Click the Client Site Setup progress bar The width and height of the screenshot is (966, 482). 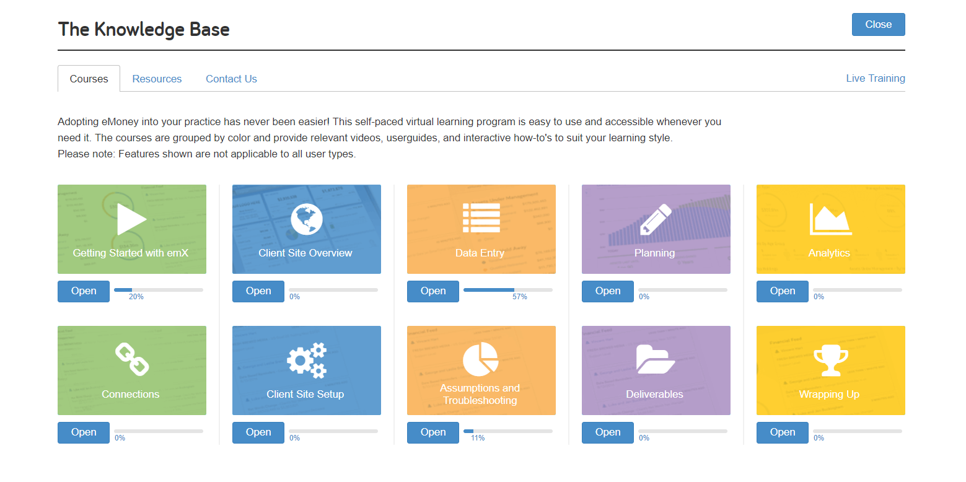tap(333, 431)
